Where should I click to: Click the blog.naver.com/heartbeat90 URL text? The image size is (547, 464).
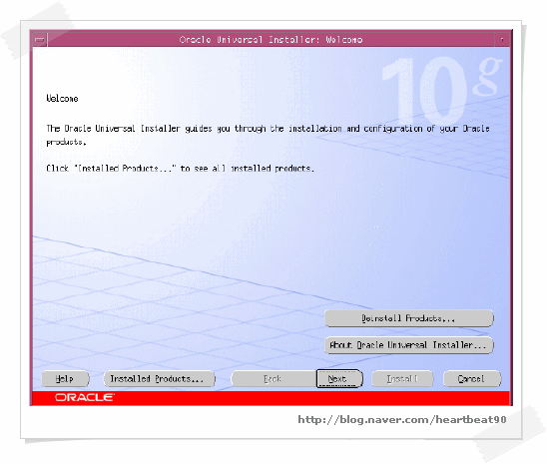point(402,419)
